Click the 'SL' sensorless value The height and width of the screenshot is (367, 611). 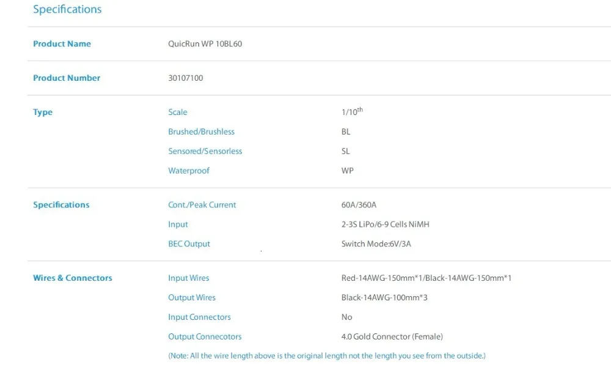click(x=345, y=151)
